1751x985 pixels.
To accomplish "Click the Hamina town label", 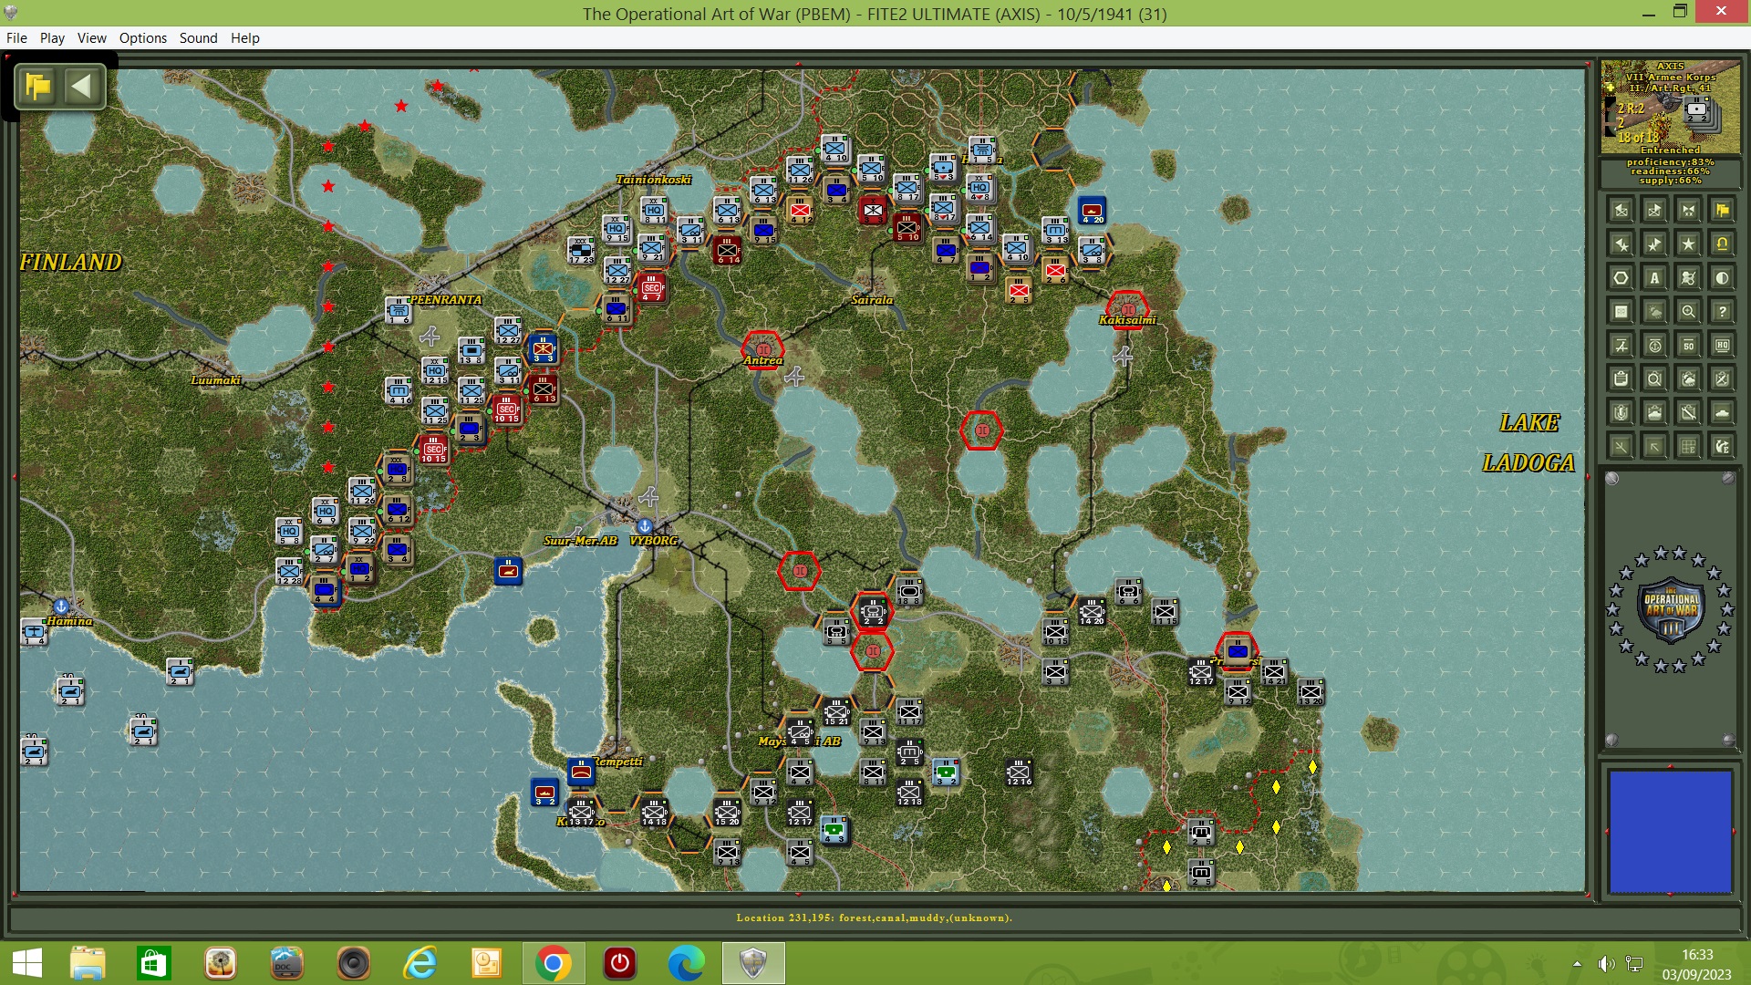I will (69, 621).
